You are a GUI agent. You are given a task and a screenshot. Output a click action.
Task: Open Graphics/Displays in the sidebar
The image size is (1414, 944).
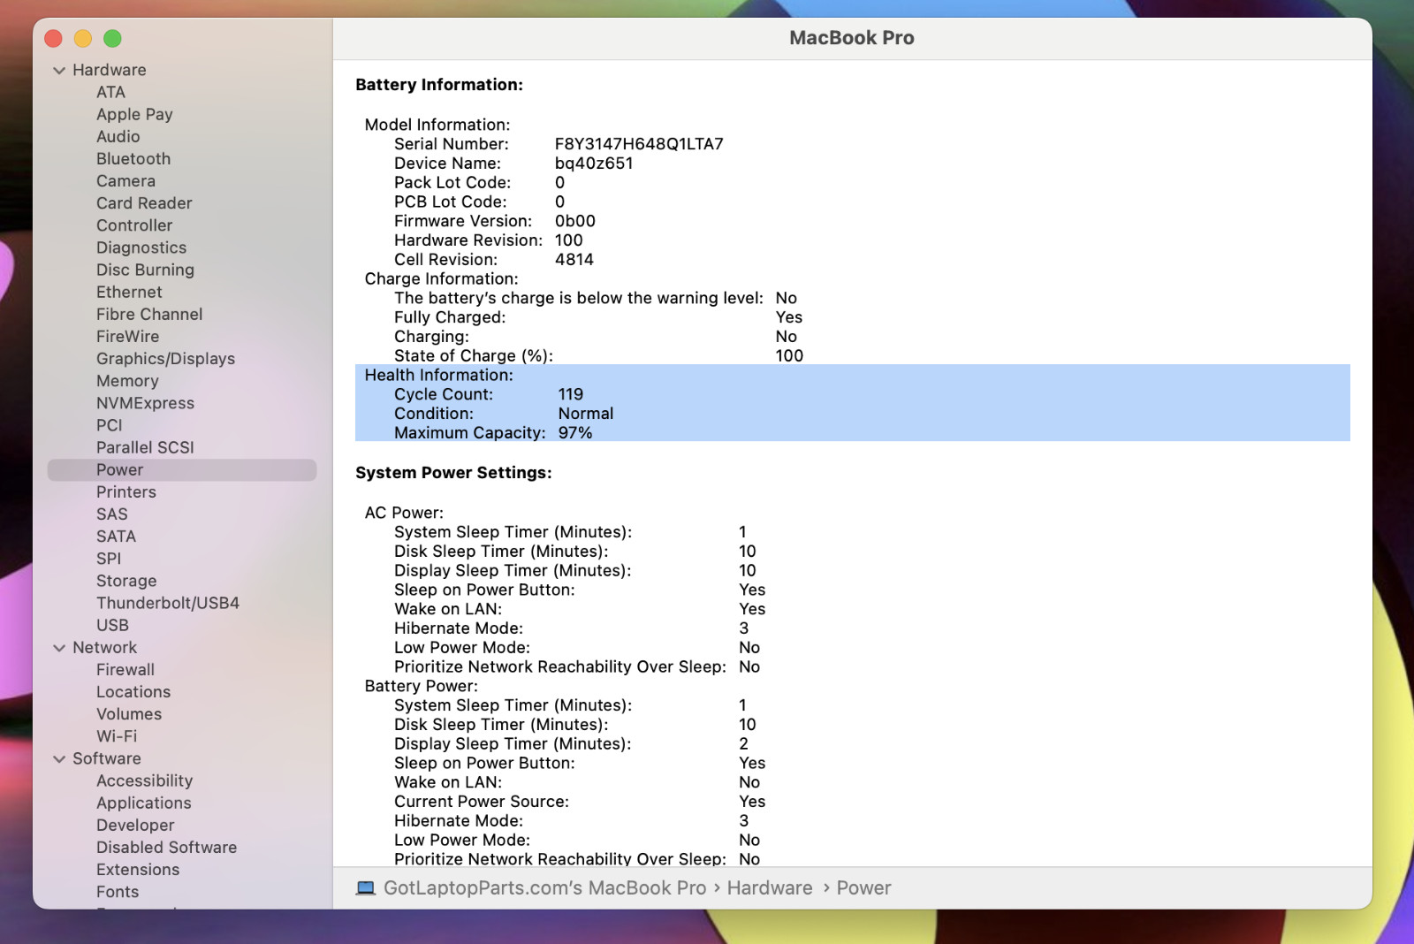click(x=165, y=358)
